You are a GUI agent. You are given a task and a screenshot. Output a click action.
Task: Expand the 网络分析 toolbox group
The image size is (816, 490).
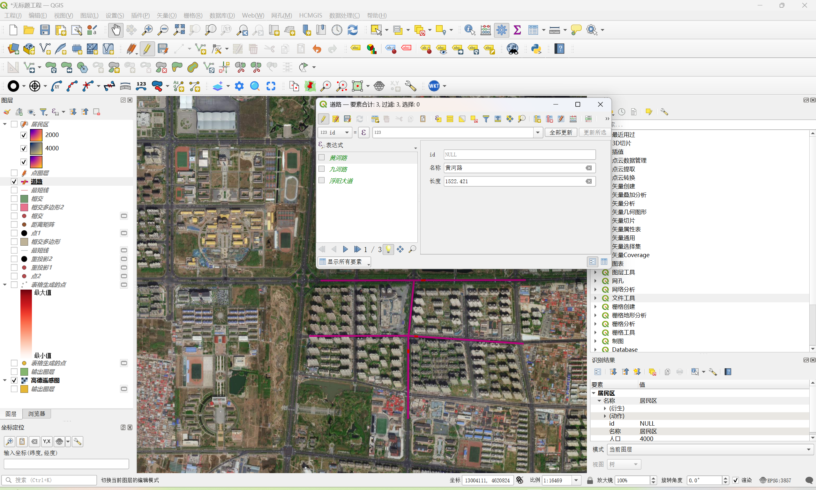pos(595,289)
